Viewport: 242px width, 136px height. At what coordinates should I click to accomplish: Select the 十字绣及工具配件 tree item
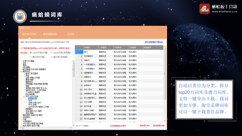click(x=33, y=92)
